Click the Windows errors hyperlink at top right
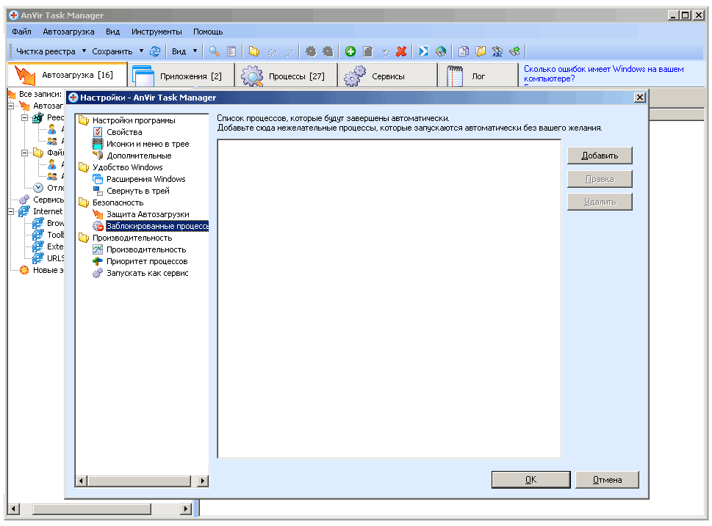The width and height of the screenshot is (712, 526). click(603, 73)
